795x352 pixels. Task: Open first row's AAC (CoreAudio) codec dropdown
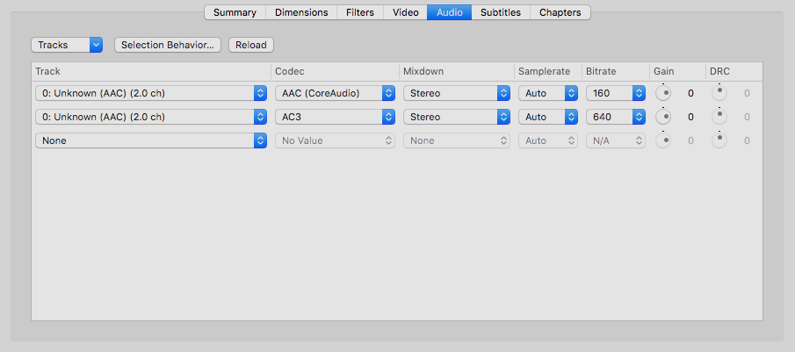[x=335, y=93]
